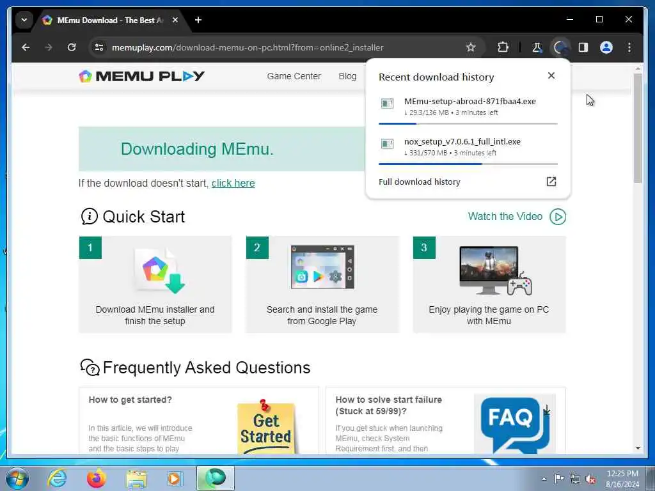Screen dimensions: 655x491
Task: Open the side panel icon
Action: pyautogui.click(x=583, y=47)
